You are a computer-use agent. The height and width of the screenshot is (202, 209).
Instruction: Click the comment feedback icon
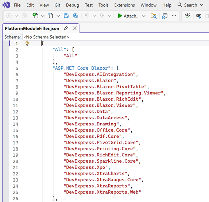tap(199, 16)
